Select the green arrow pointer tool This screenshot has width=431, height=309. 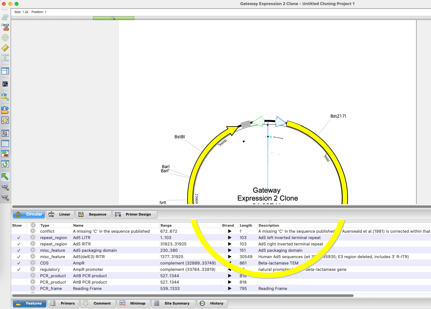[x=5, y=176]
